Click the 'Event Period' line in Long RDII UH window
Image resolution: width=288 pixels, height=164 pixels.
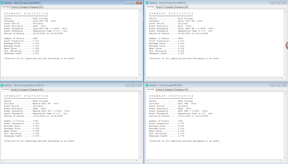pyautogui.click(x=23, y=23)
